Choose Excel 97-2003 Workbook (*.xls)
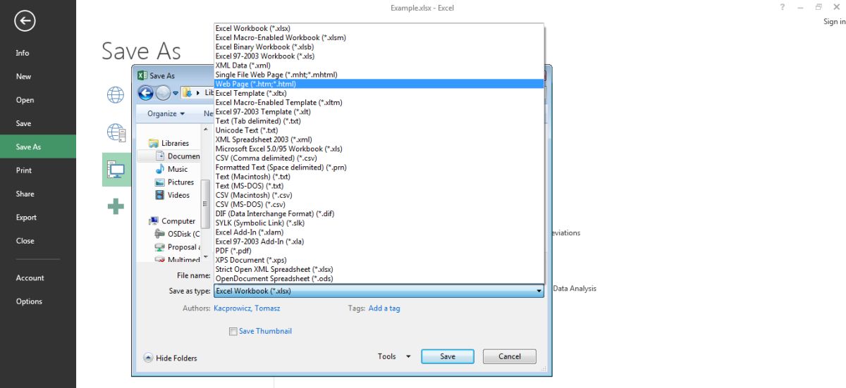This screenshot has height=388, width=846. click(x=379, y=56)
